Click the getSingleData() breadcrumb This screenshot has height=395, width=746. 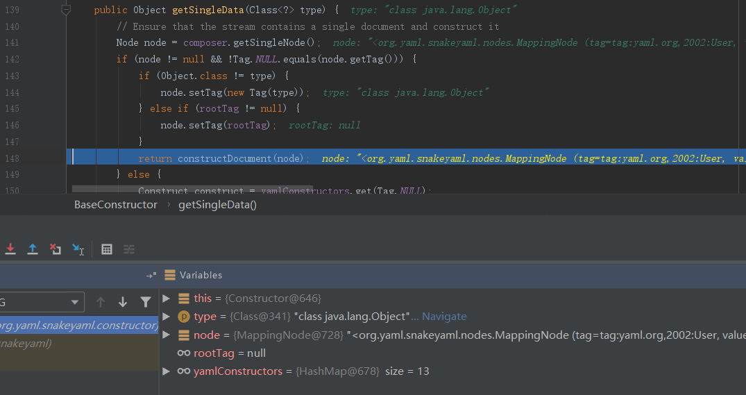coord(217,205)
